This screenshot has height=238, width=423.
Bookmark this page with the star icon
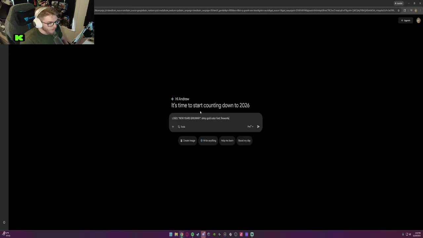tap(399, 10)
